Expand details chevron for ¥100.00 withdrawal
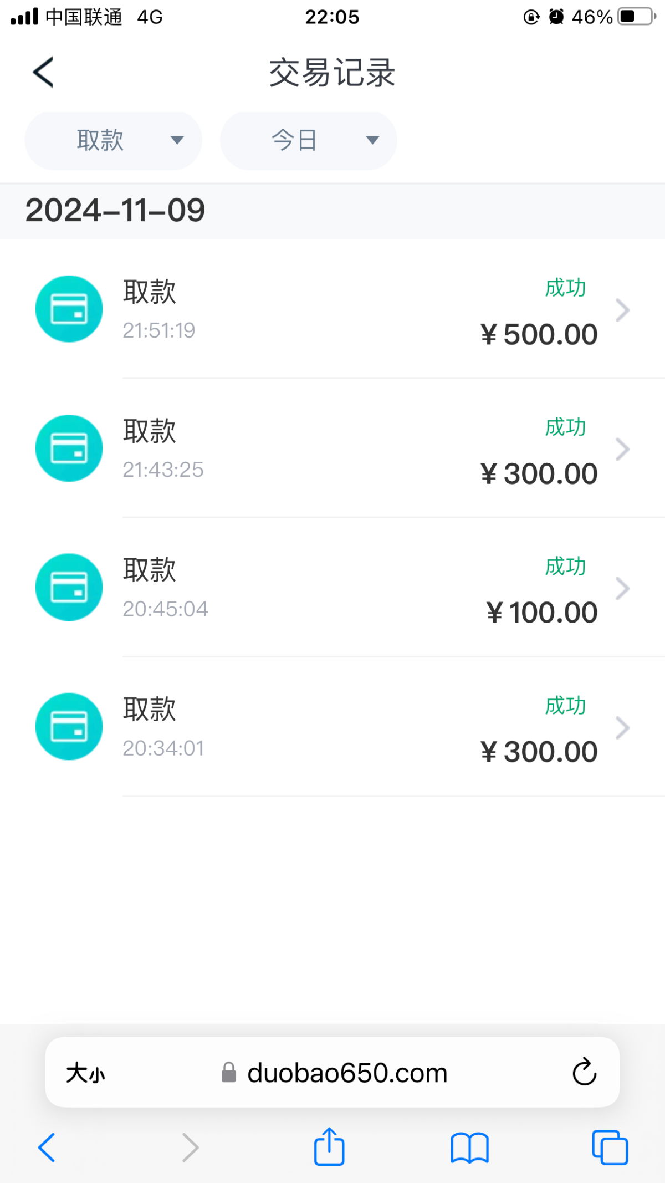This screenshot has height=1183, width=665. (x=622, y=589)
